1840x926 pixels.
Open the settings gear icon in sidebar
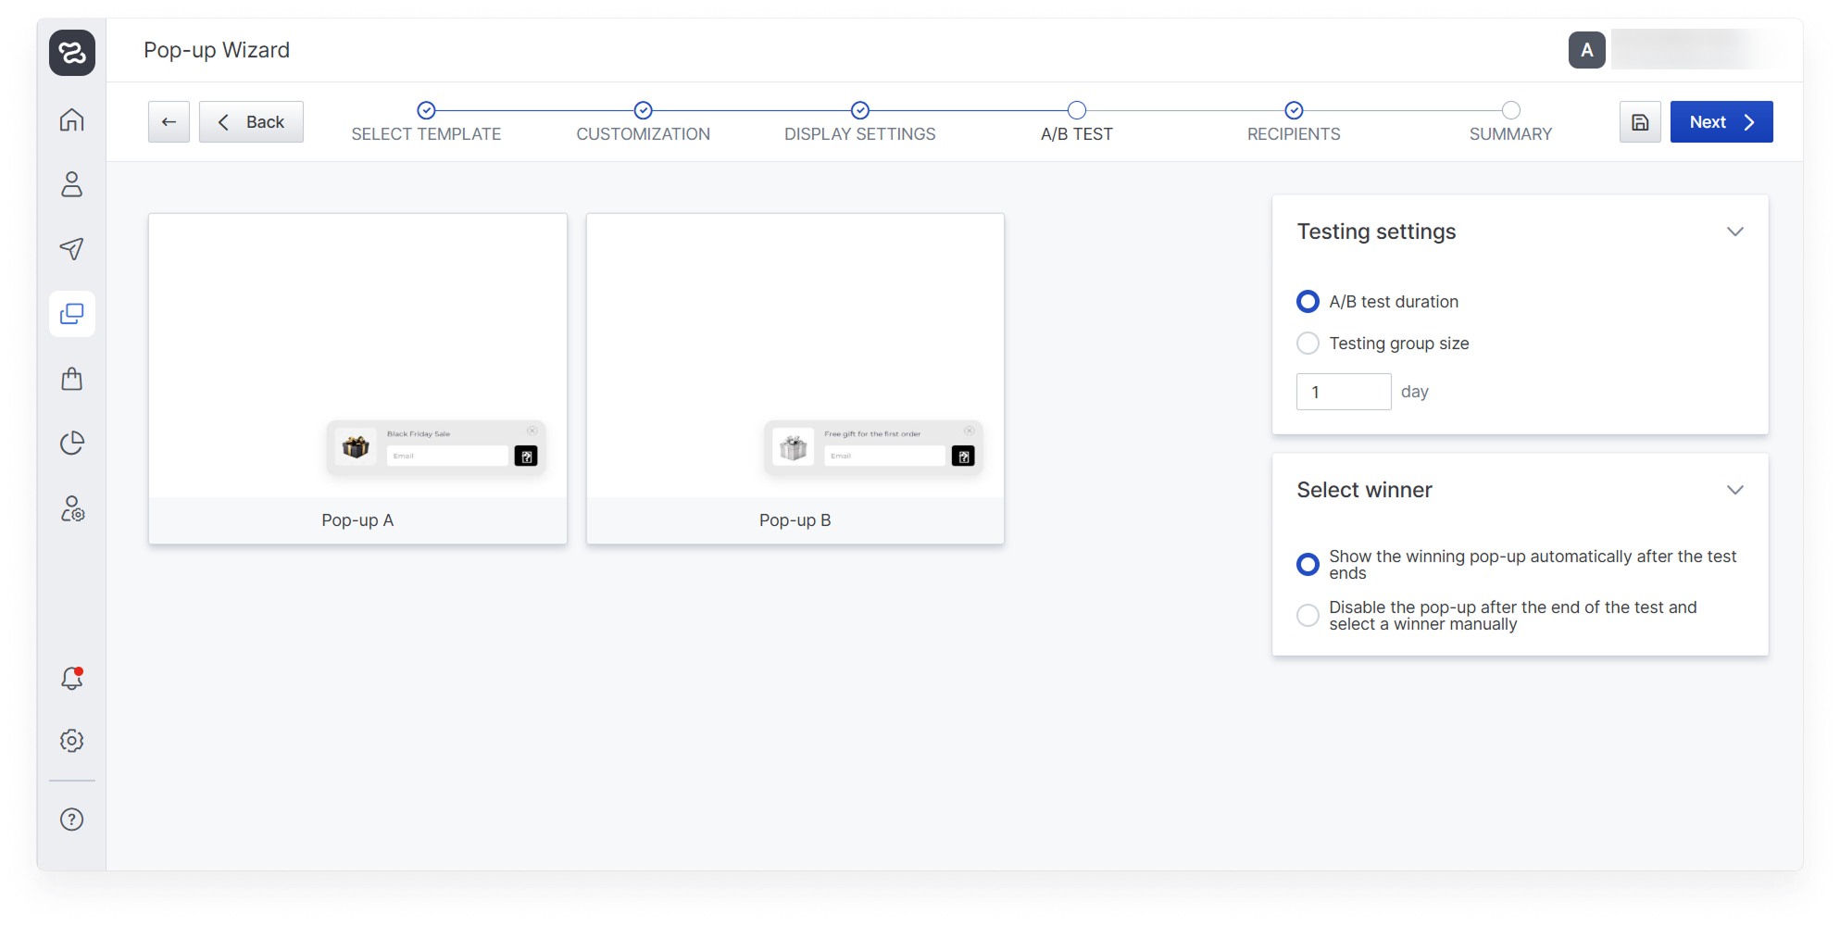click(71, 741)
